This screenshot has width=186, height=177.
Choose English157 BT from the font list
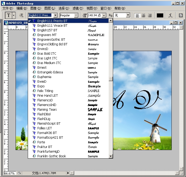[x=68, y=30]
